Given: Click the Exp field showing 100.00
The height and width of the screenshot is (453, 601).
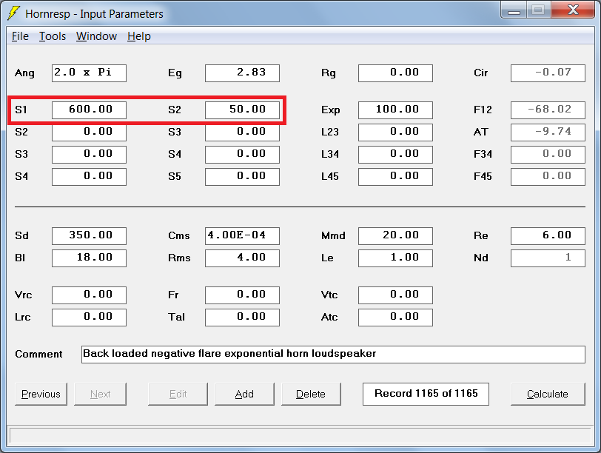Looking at the screenshot, I should click(x=395, y=110).
